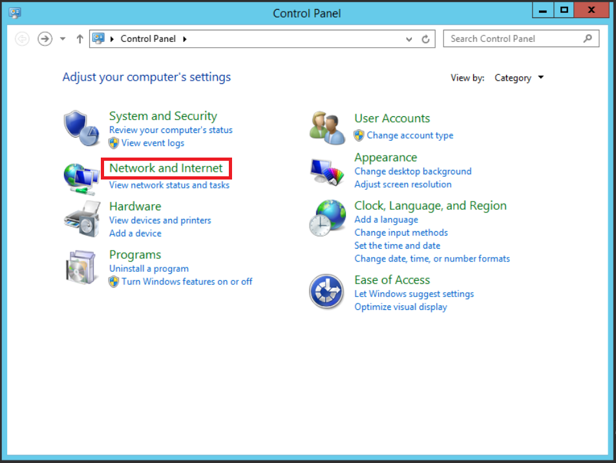Click the Ease of Access icon

click(x=326, y=291)
